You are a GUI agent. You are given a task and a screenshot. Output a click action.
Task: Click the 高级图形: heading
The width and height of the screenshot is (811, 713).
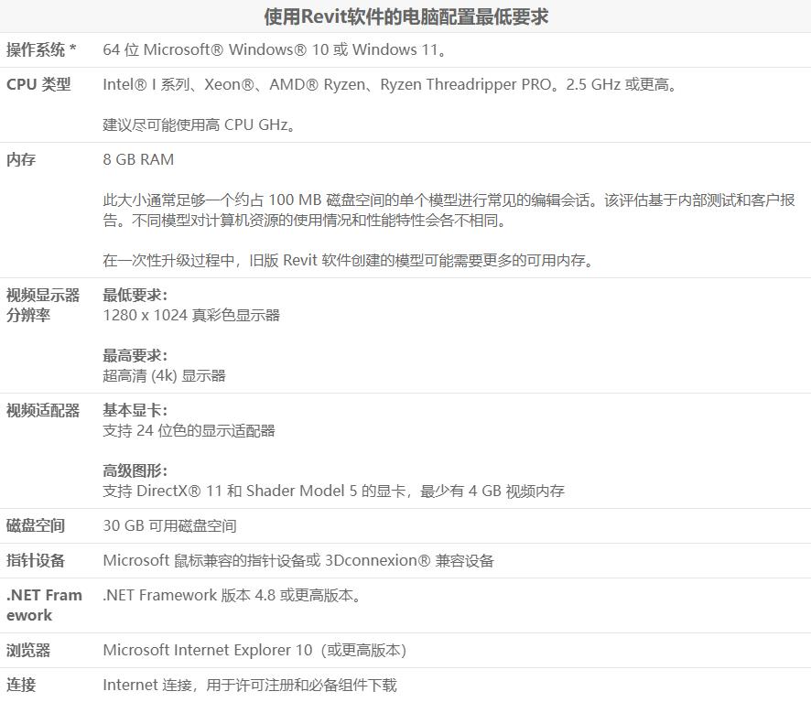pos(135,470)
